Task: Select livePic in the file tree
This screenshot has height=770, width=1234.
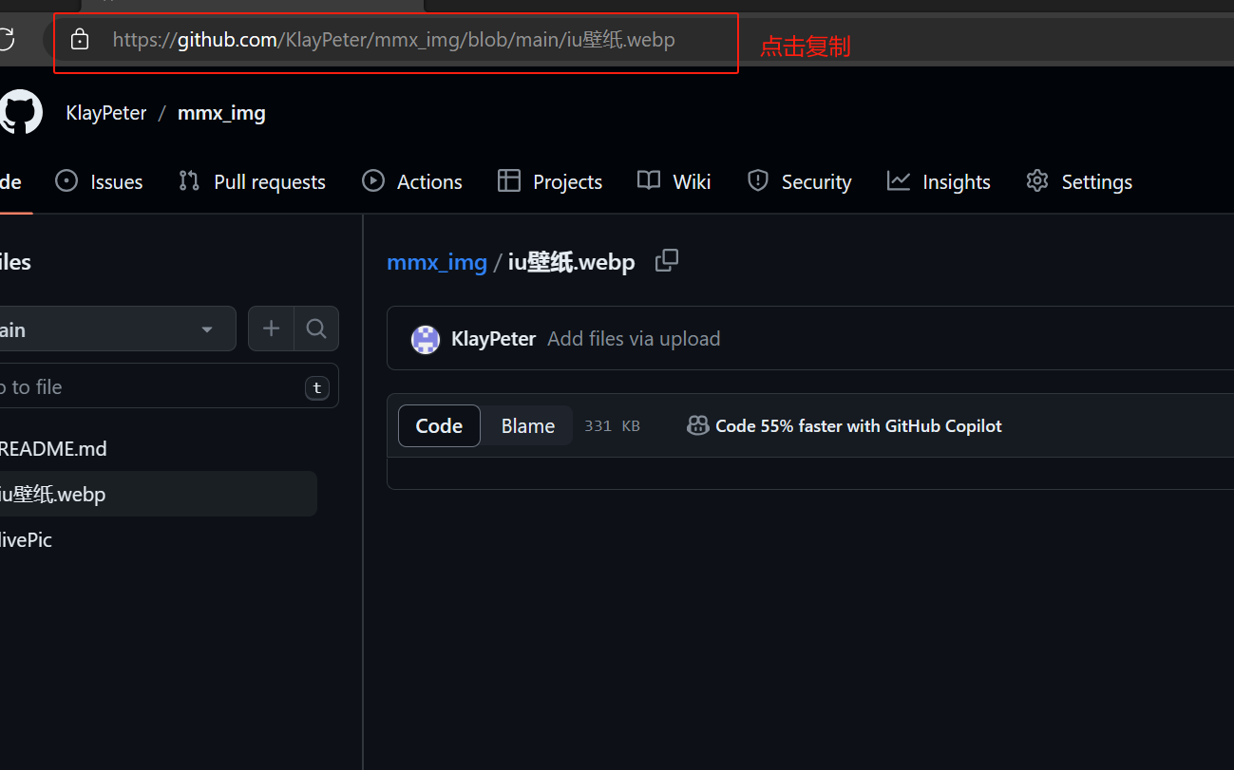Action: click(x=26, y=539)
